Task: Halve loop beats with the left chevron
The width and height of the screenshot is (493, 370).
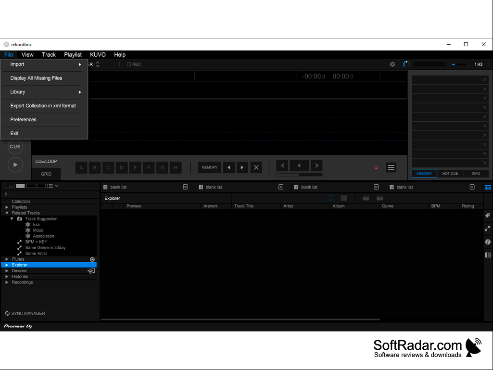Action: click(282, 166)
